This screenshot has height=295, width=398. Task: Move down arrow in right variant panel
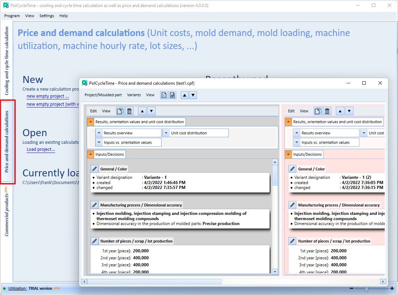349,111
